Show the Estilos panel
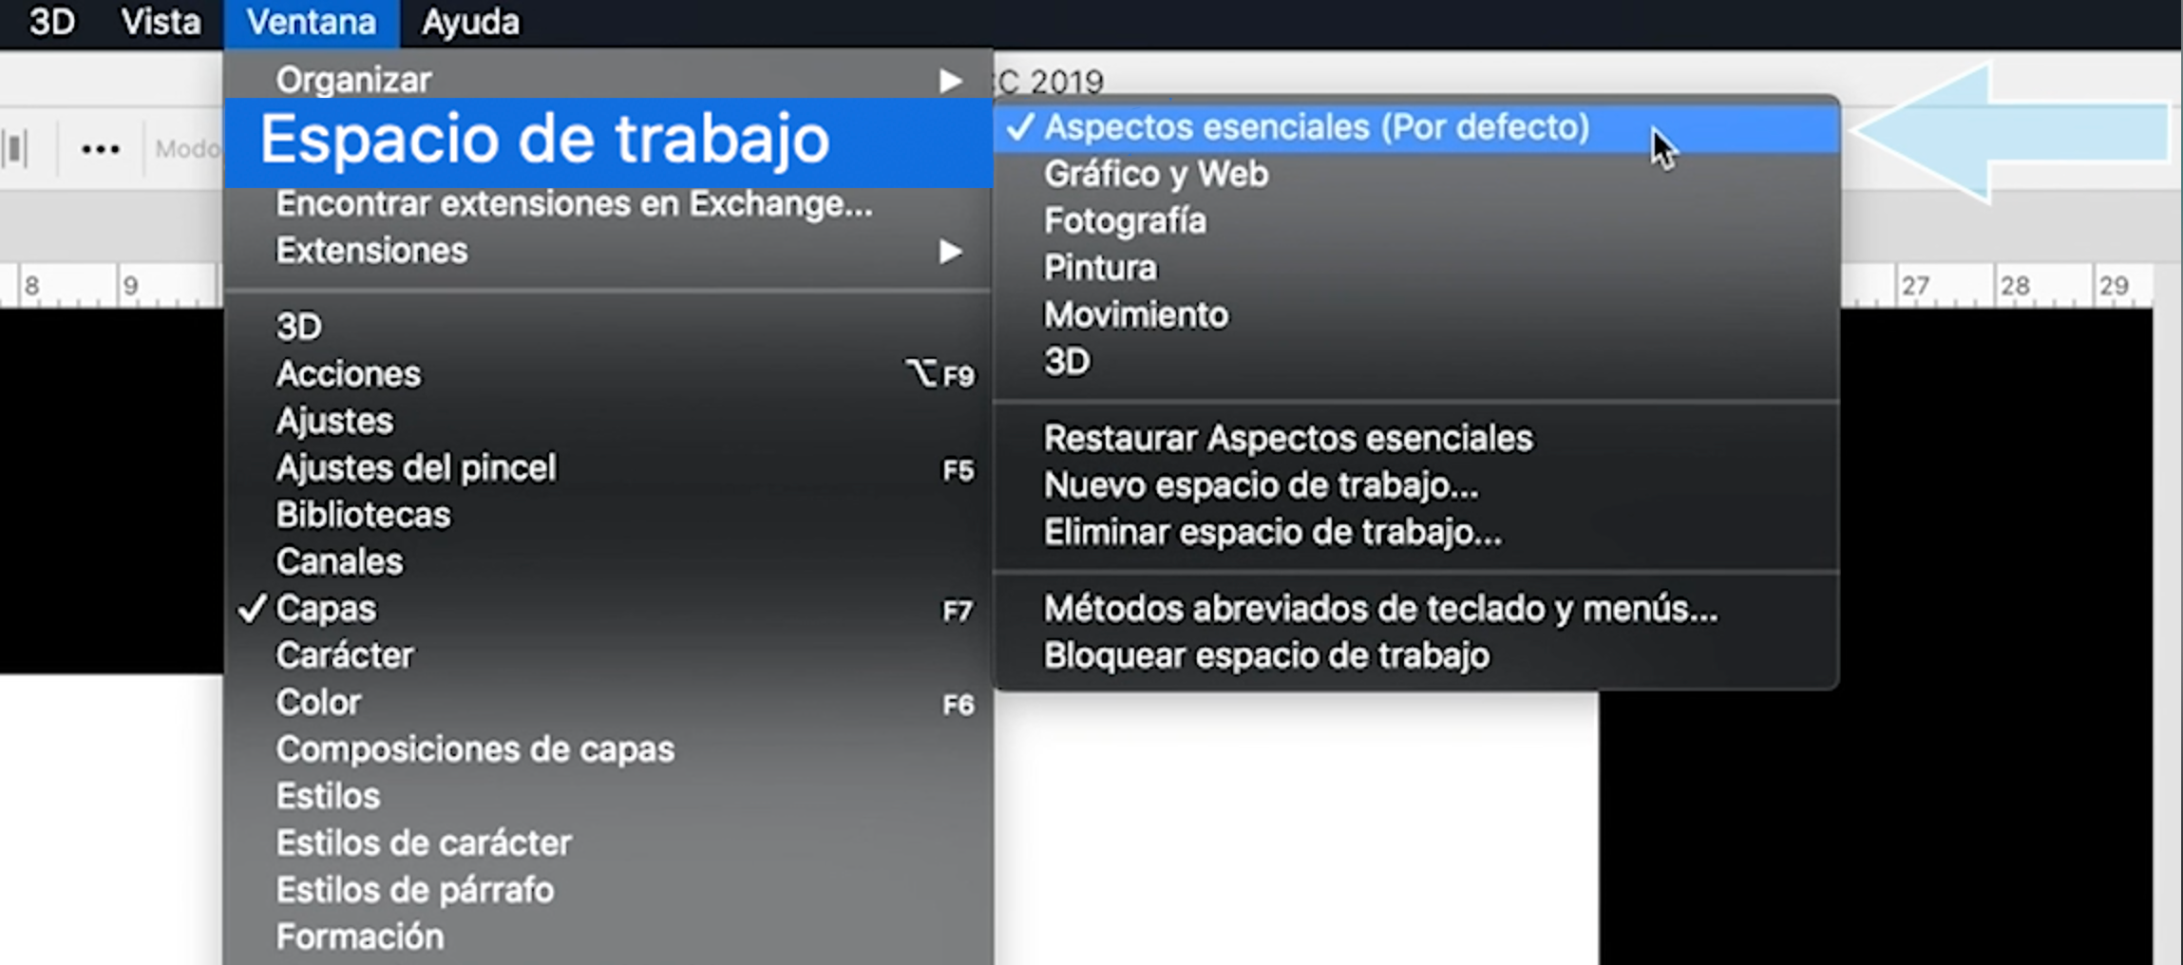Image resolution: width=2183 pixels, height=965 pixels. pos(609,796)
